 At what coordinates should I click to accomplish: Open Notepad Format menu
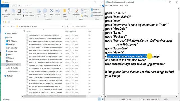tap(116, 6)
